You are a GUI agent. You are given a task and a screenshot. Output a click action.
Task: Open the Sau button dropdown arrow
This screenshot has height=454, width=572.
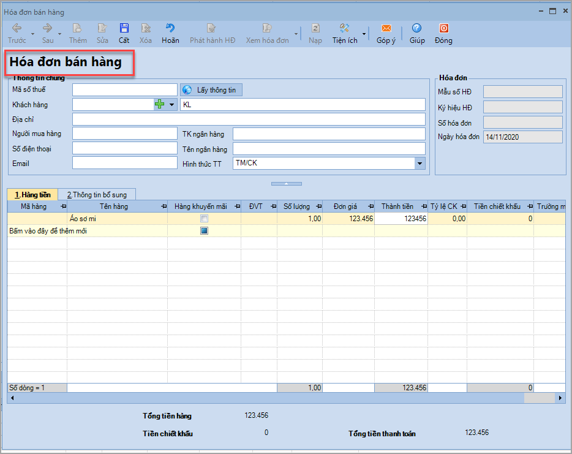point(59,34)
